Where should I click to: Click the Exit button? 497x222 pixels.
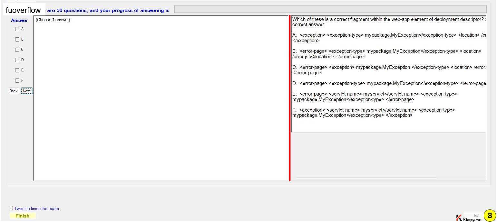pyautogui.click(x=476, y=215)
